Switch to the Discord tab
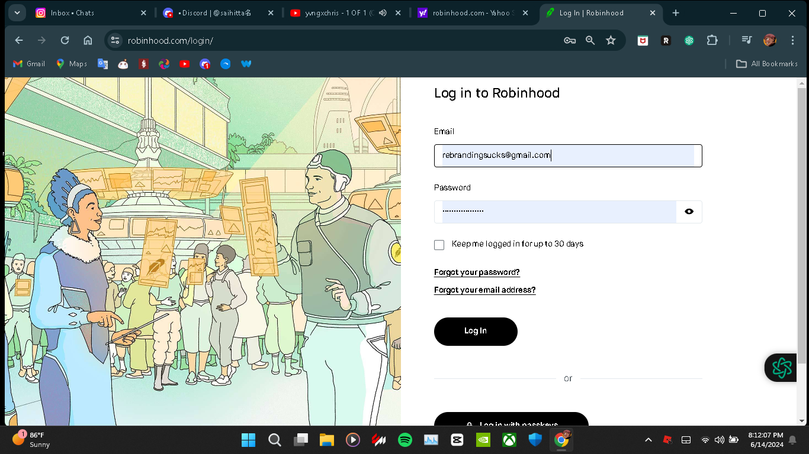Screen dimensions: 809x454 point(219,13)
